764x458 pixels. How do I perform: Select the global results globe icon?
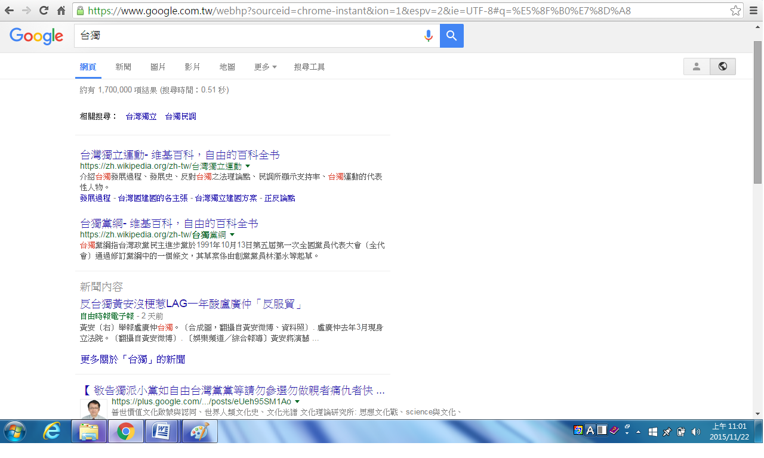[723, 67]
